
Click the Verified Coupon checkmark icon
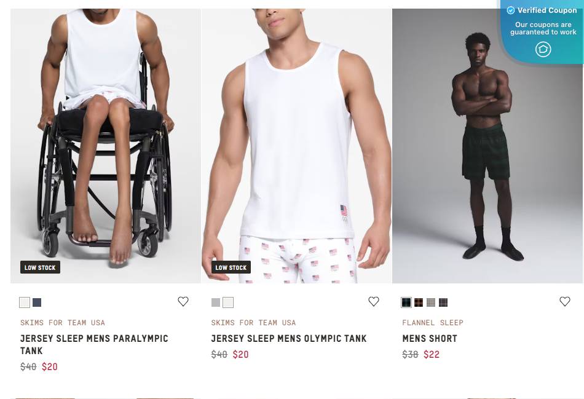pos(511,10)
